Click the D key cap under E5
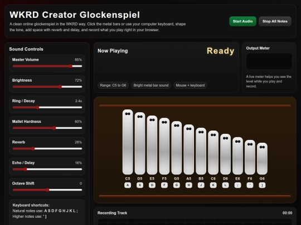This screenshot has width=301, height=225. [x=152, y=185]
